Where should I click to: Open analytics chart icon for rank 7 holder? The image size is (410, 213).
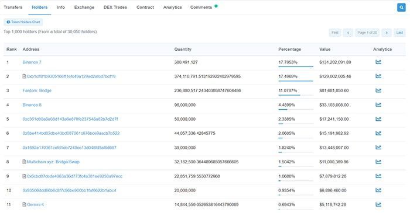[378, 148]
